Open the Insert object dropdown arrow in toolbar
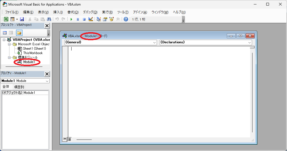The image size is (287, 151). click(x=17, y=19)
